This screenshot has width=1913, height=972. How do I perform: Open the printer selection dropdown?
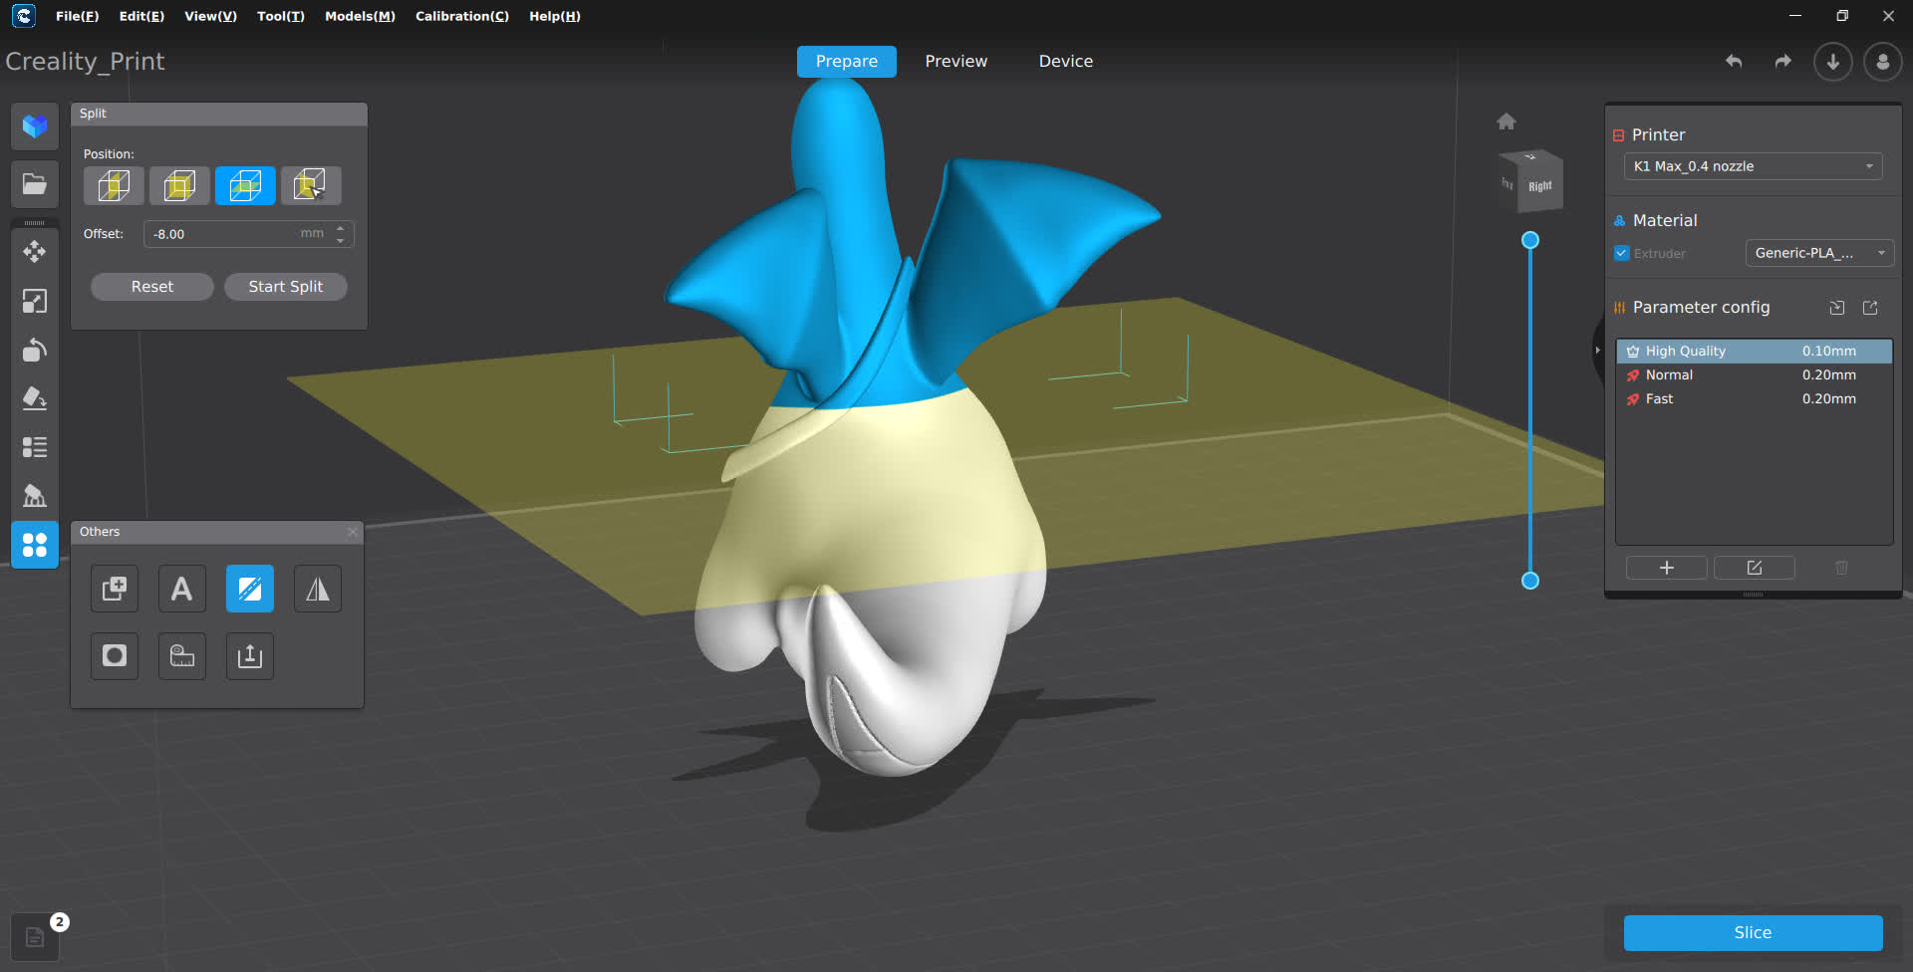click(x=1751, y=166)
